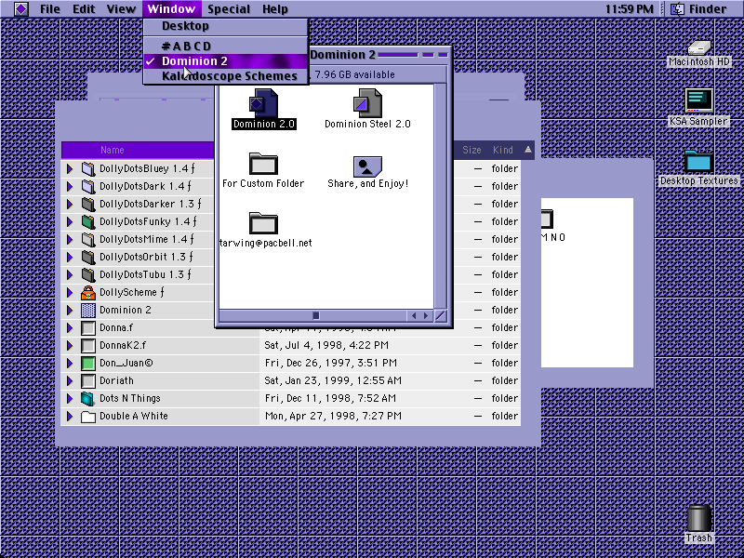The width and height of the screenshot is (744, 558).
Task: Select the DollyDotsBluey 1.4 ƒ folder icon
Action: click(x=87, y=168)
